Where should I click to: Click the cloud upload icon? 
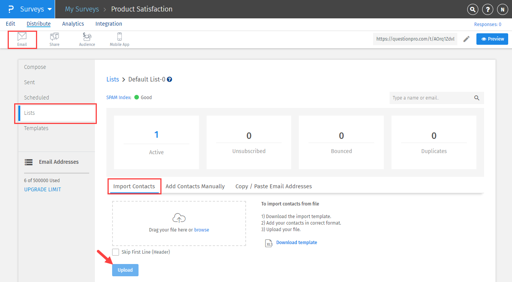pyautogui.click(x=179, y=218)
